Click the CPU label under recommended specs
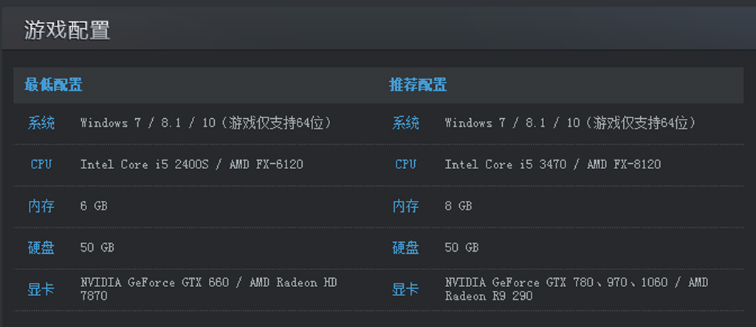 pos(405,165)
